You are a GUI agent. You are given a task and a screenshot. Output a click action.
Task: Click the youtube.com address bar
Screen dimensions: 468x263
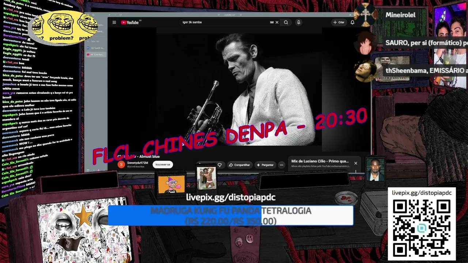[230, 15]
